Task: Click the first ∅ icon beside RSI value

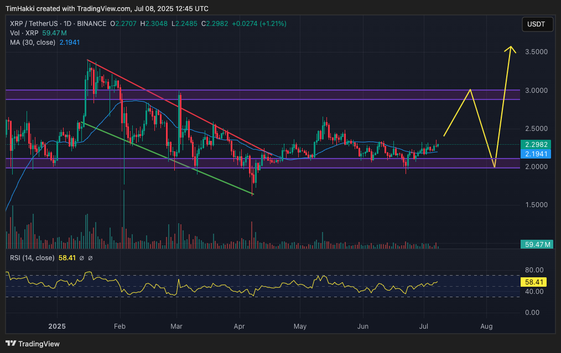Action: click(x=81, y=258)
